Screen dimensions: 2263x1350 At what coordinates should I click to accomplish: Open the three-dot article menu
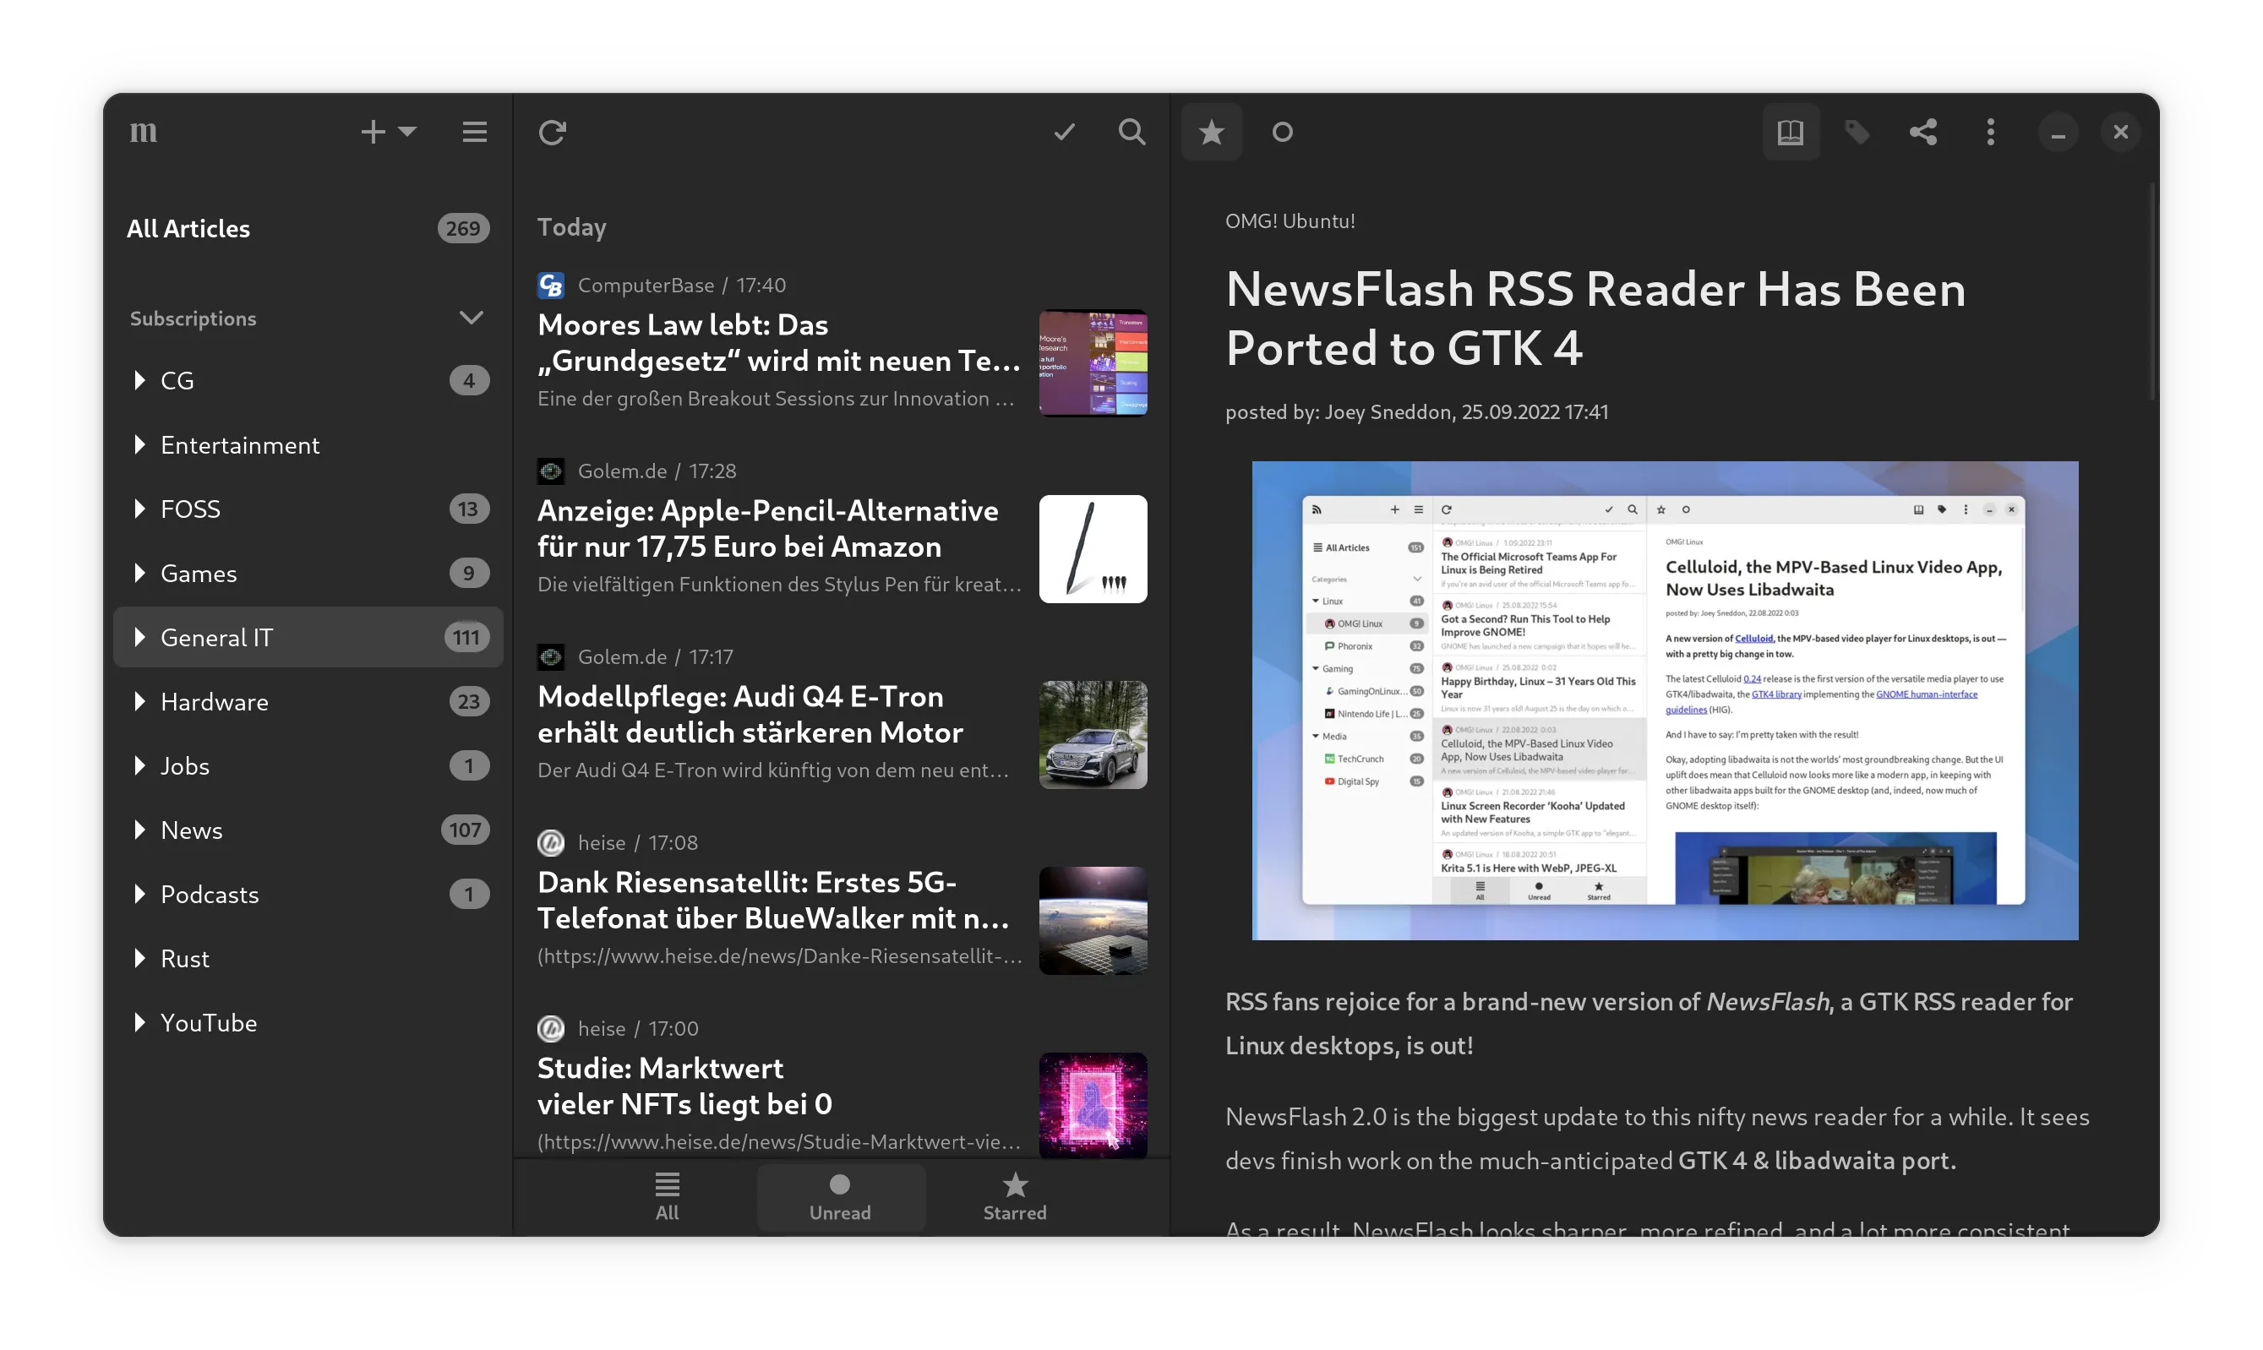coord(1990,133)
